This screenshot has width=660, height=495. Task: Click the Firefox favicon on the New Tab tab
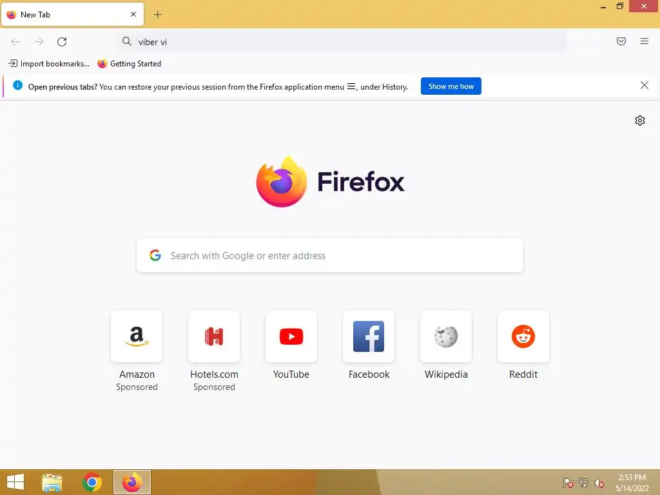click(x=12, y=14)
